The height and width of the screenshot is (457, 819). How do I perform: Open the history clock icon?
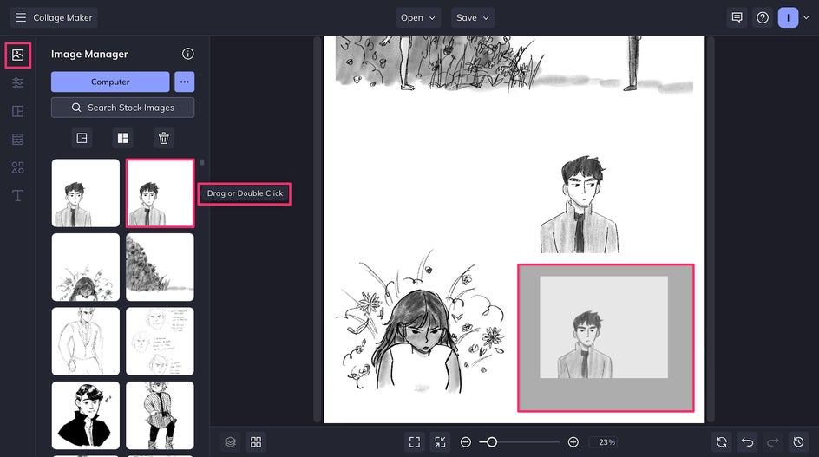(799, 442)
